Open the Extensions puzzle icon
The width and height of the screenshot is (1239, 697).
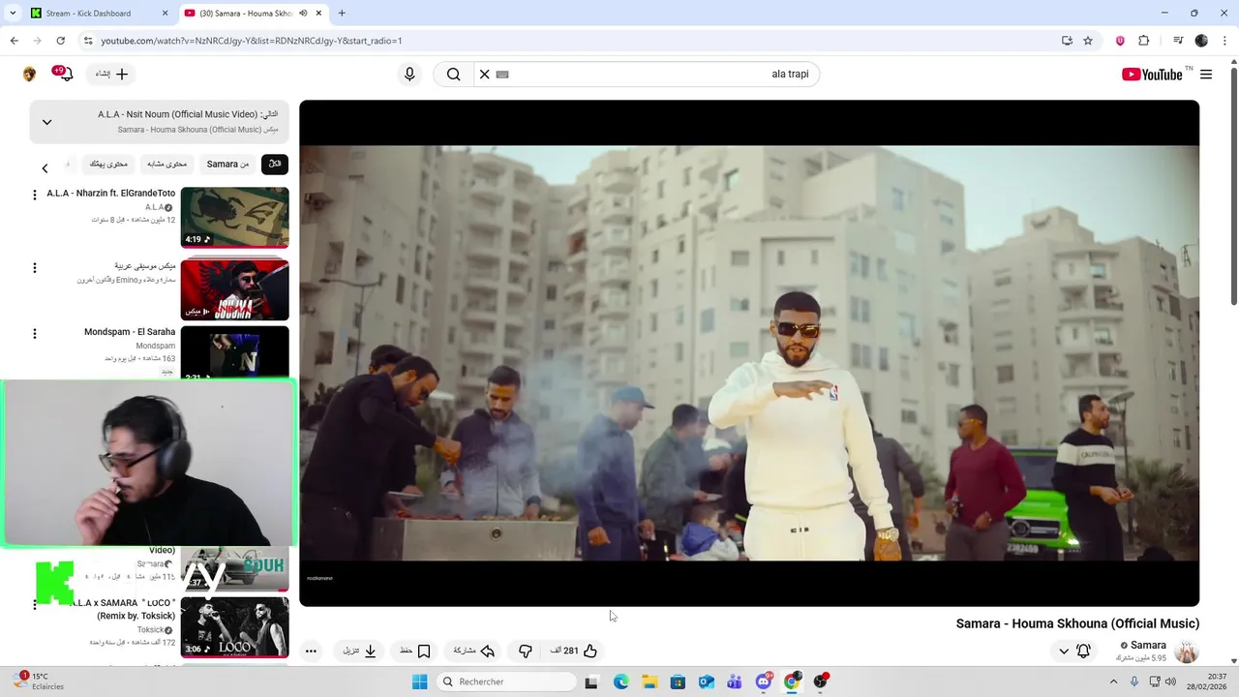pos(1143,41)
